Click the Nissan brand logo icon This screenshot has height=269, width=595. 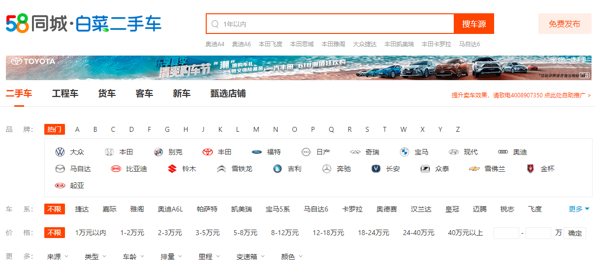tap(306, 152)
